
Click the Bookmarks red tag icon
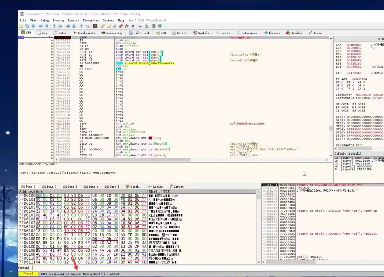121,26
